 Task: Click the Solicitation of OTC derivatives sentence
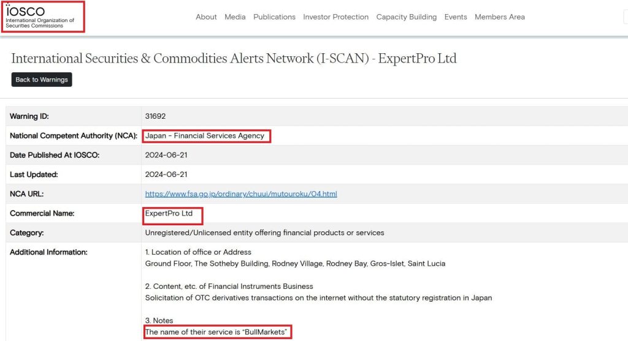318,298
